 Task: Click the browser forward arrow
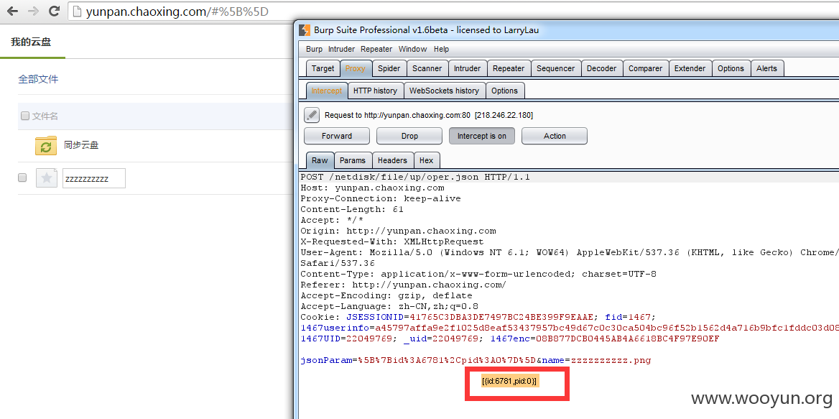[33, 11]
